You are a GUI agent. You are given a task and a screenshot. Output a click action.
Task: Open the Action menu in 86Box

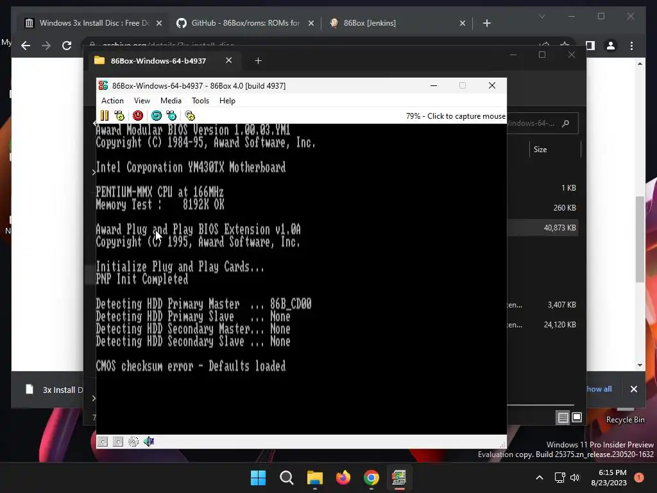tap(112, 101)
